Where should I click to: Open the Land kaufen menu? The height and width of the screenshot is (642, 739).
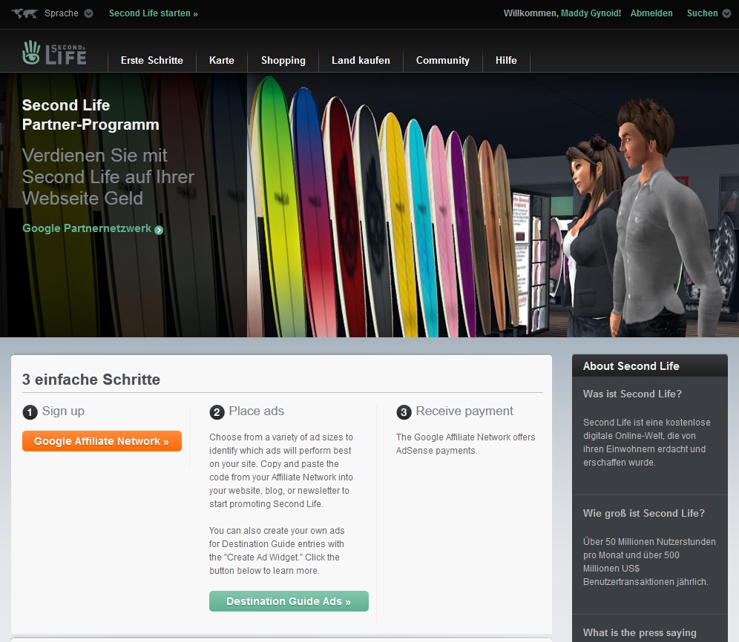point(361,60)
